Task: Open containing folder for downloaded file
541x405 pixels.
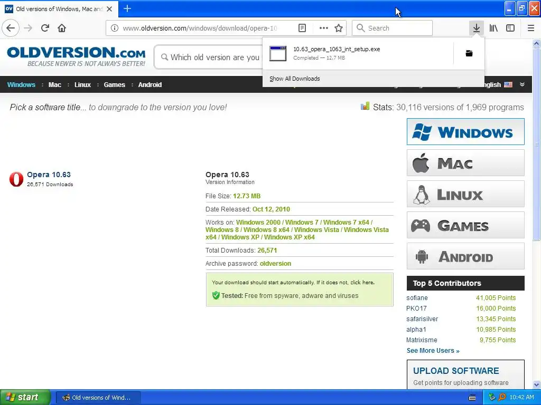Action: coord(469,53)
